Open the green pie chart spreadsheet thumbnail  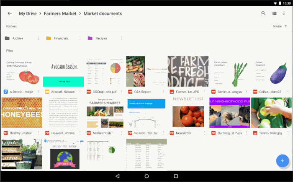(105, 154)
